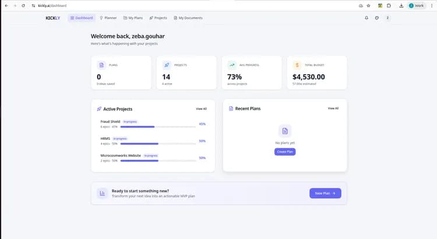Click the Active Projects rocket icon

(x=99, y=109)
